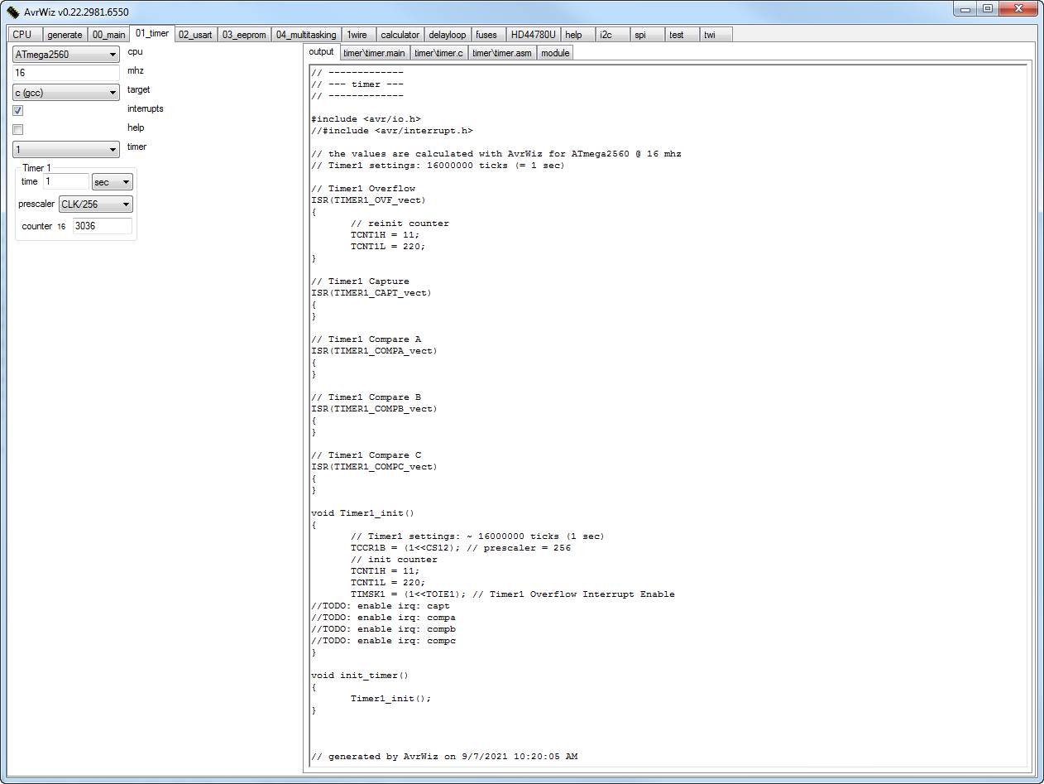Open the CPU tab
The height and width of the screenshot is (784, 1044).
(23, 35)
